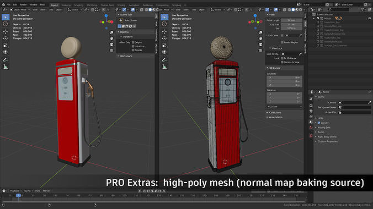Open the Edit menu

tap(15, 5)
